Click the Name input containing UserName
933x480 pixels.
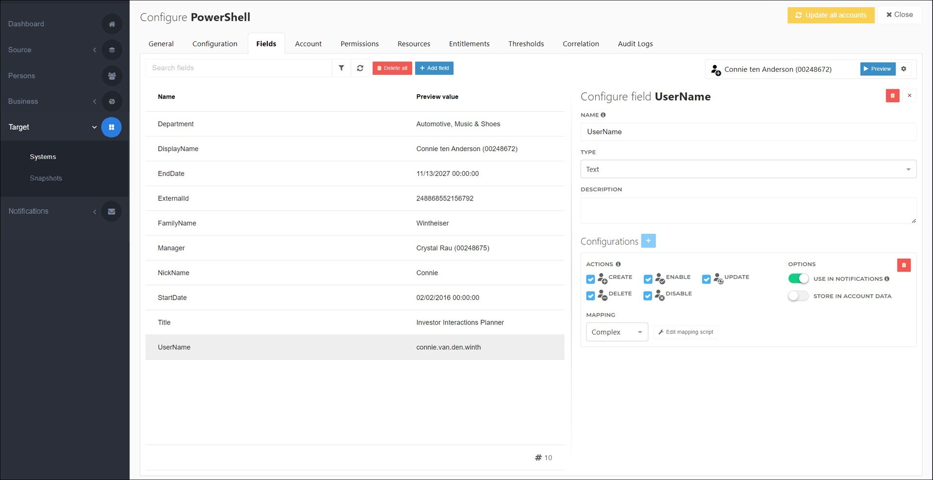click(x=748, y=132)
